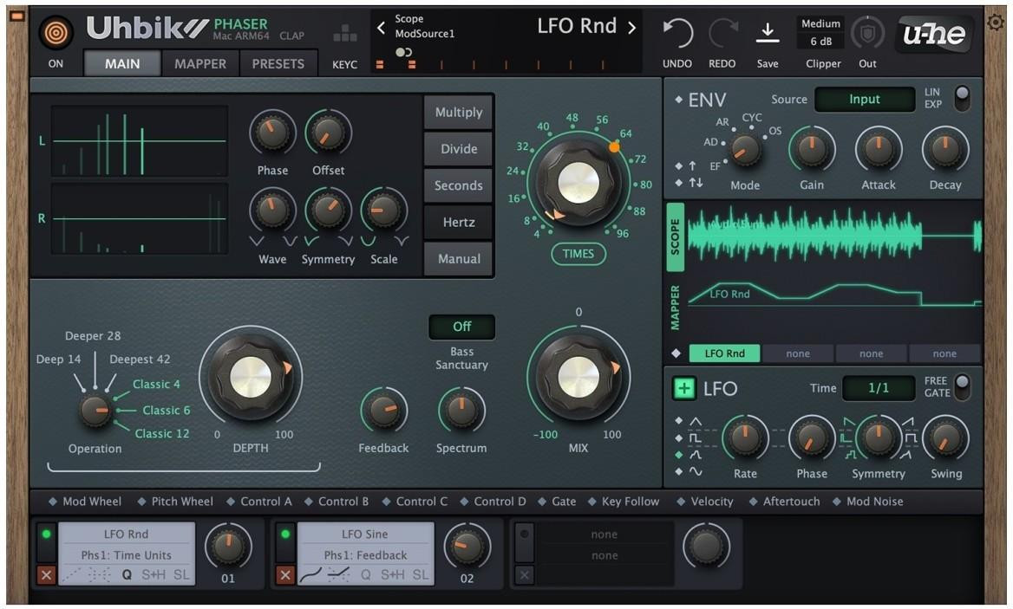Open the Clipper Medium 6 dB selector
1013x609 pixels.
click(x=821, y=32)
